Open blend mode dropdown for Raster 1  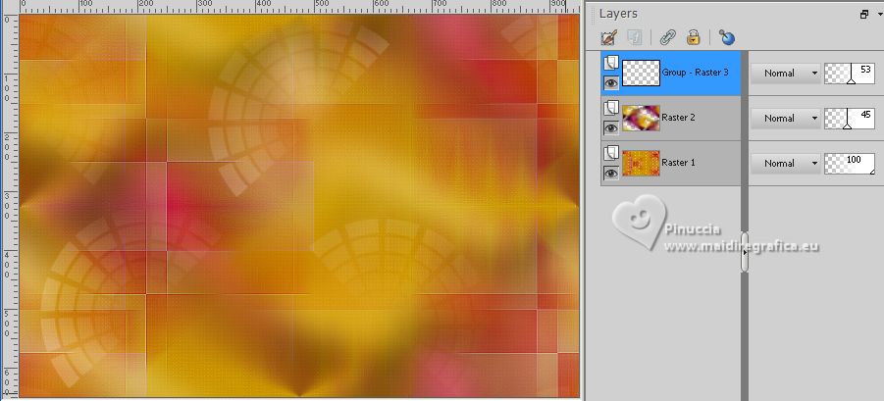[x=786, y=164]
